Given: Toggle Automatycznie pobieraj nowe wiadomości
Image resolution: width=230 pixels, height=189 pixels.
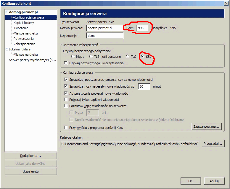Looking at the screenshot, I should 66,93.
